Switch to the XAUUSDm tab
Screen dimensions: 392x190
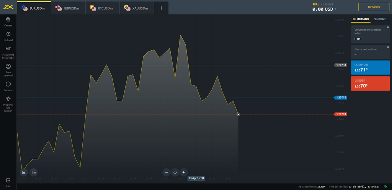pyautogui.click(x=137, y=8)
